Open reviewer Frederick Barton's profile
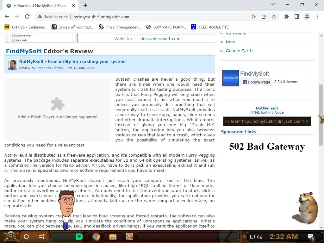 coord(50,68)
